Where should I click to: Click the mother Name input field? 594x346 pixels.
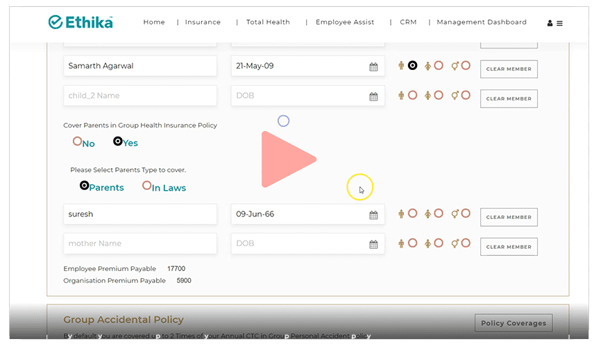coord(140,243)
